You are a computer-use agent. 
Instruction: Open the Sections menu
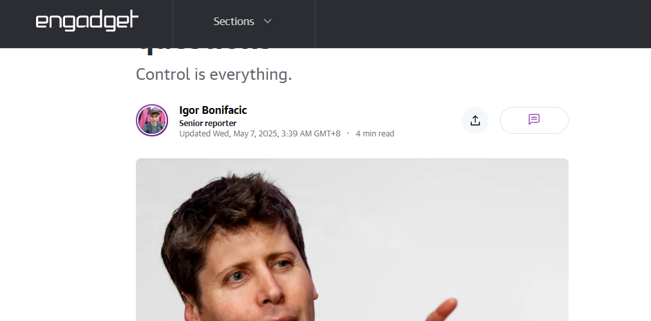(x=243, y=21)
